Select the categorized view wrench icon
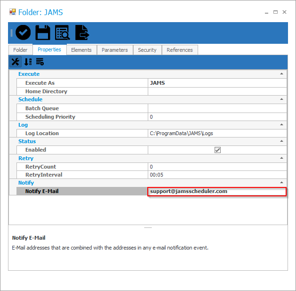Image resolution: width=296 pixels, height=291 pixels. click(15, 62)
